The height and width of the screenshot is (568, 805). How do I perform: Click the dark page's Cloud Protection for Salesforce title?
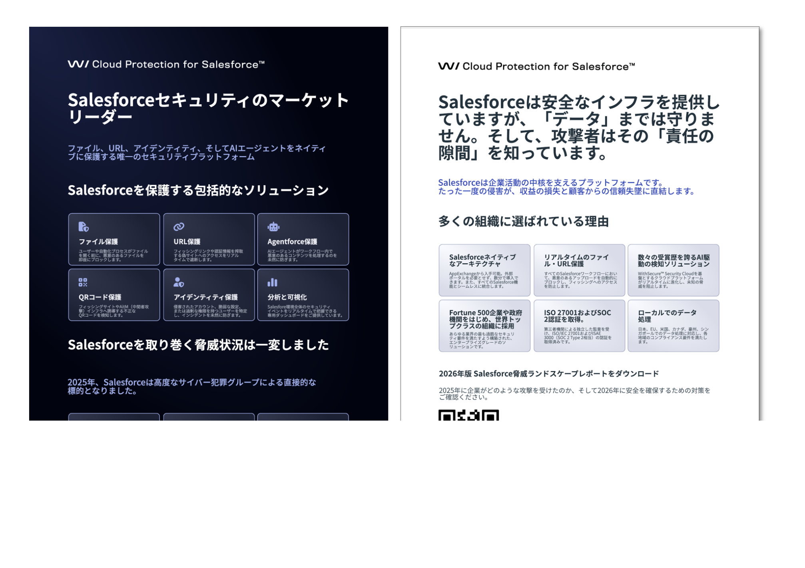[178, 64]
